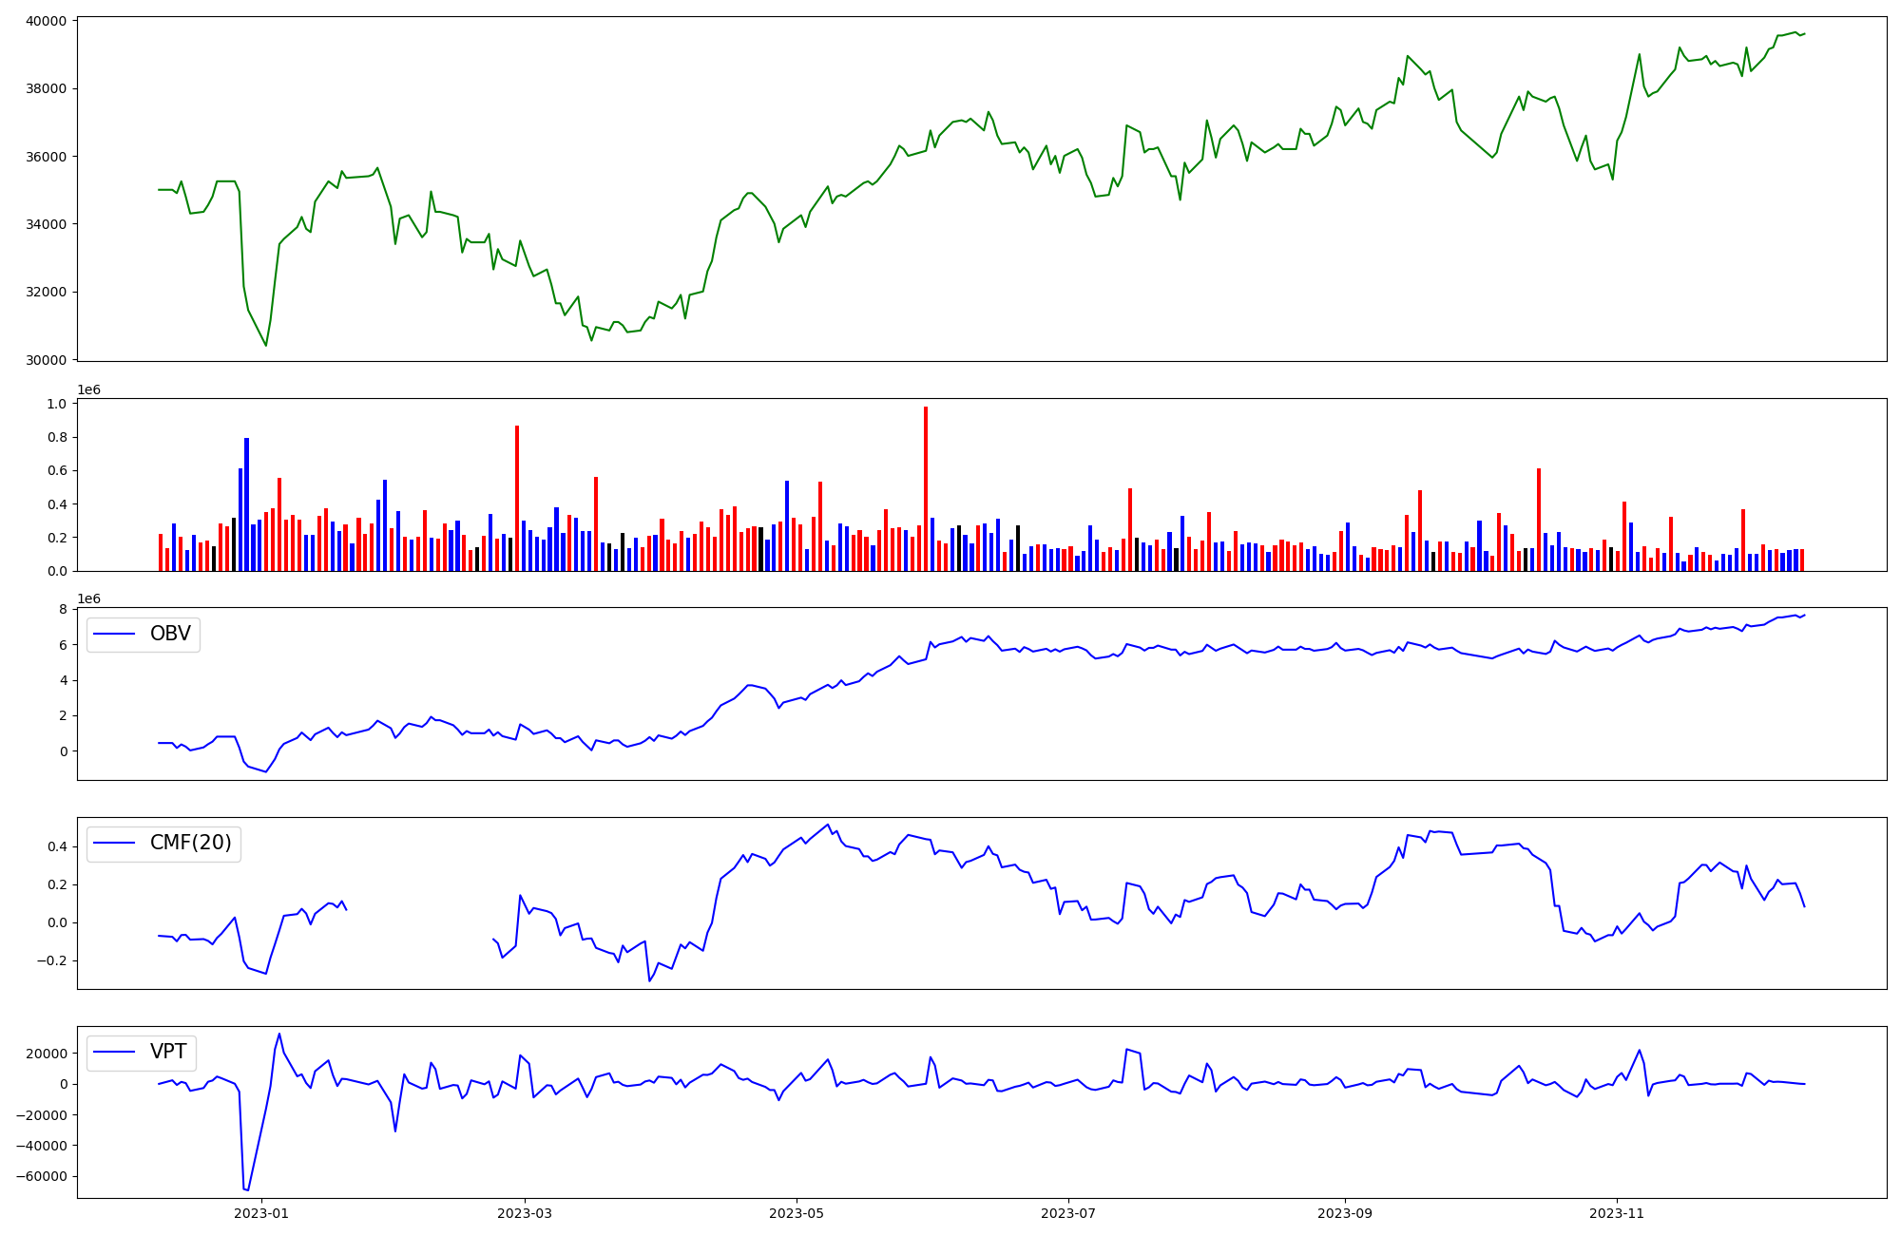
Task: Click the 2023-11 x-axis tick label
Action: coord(1617,1213)
